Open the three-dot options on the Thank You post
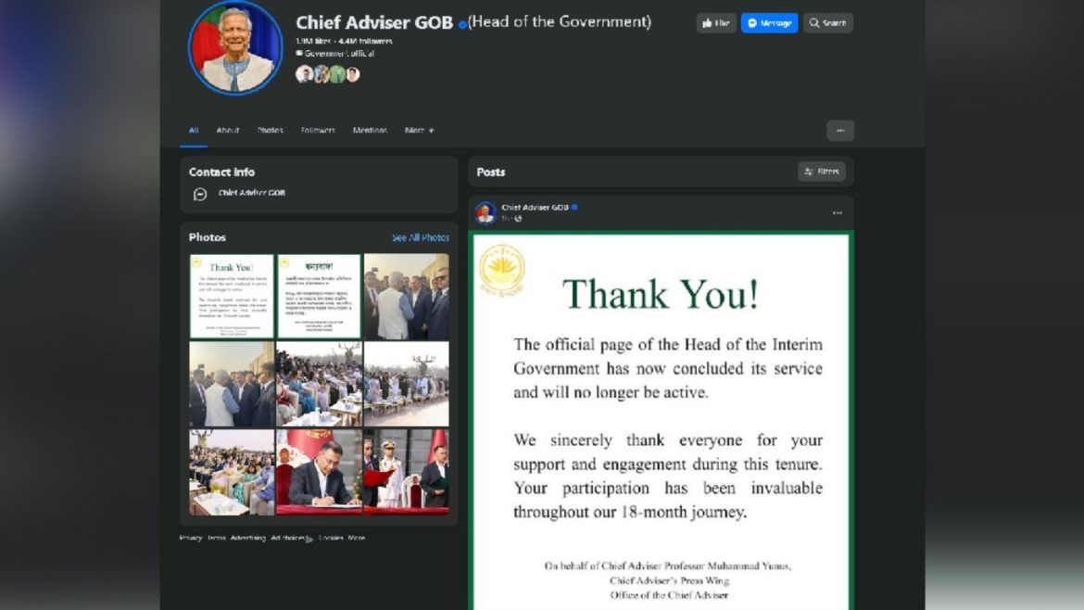This screenshot has height=610, width=1084. pos(837,213)
